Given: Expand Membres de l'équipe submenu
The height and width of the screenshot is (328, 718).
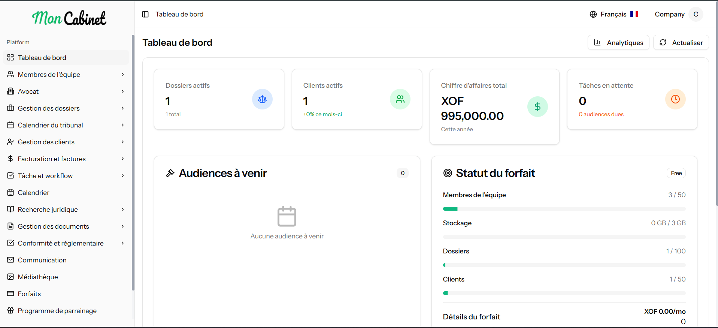Looking at the screenshot, I should coord(122,75).
